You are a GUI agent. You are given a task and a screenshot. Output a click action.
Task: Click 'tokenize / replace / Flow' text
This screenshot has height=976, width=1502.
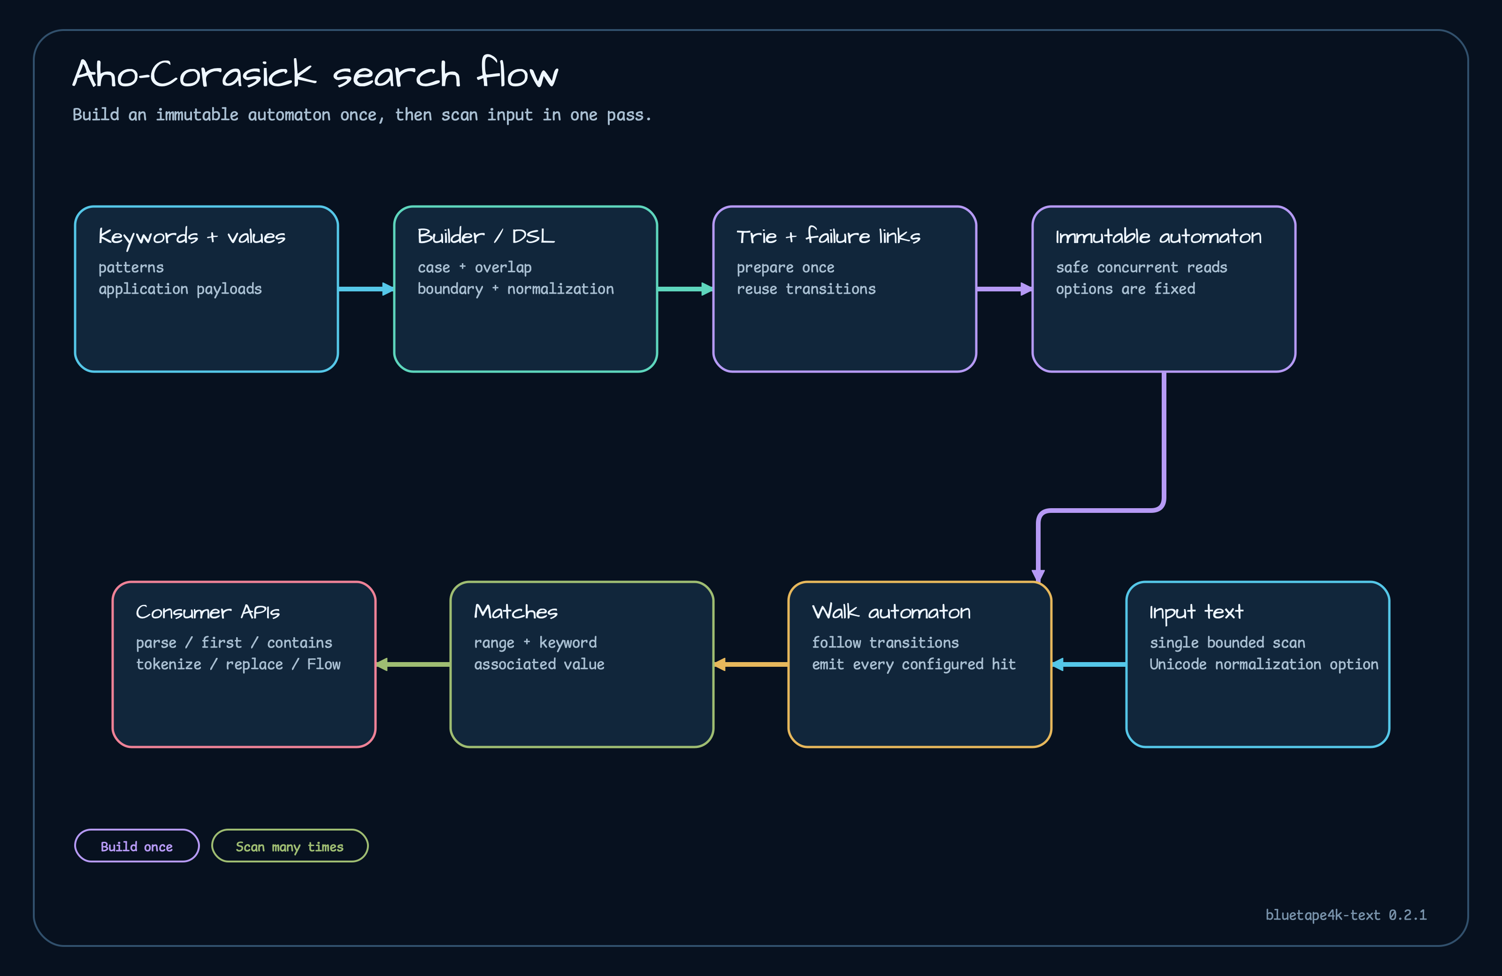tap(238, 664)
